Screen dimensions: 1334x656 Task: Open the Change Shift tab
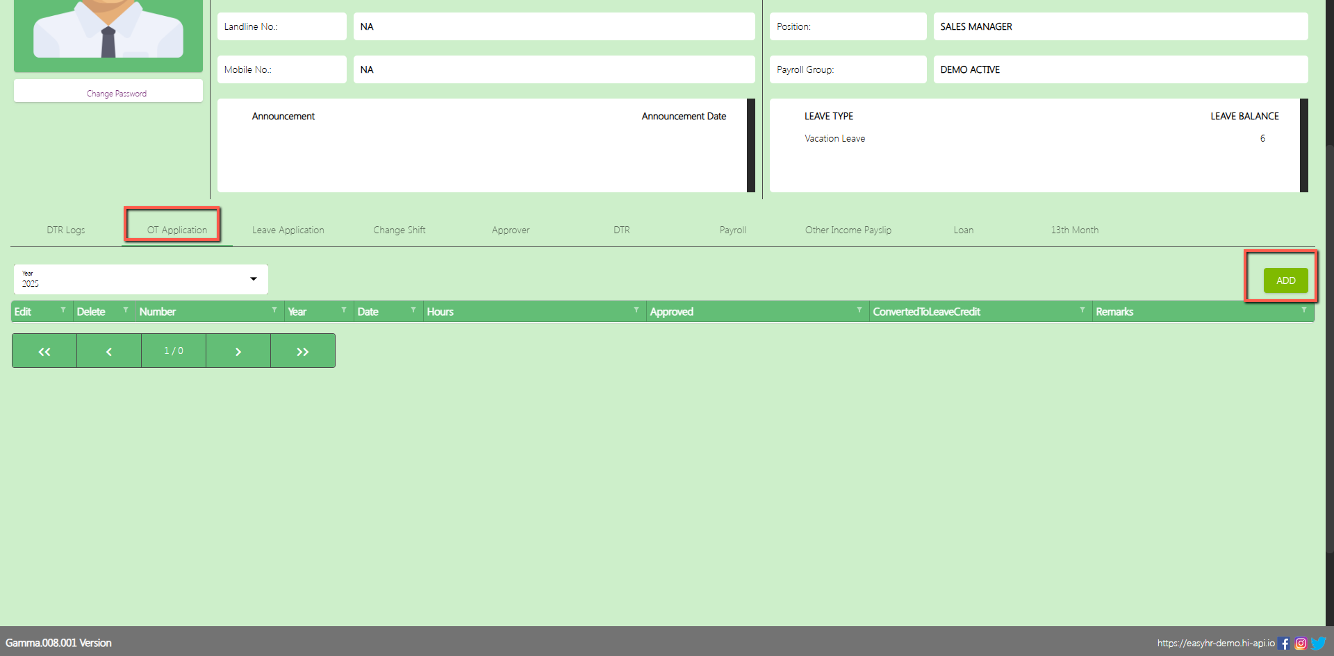point(400,230)
